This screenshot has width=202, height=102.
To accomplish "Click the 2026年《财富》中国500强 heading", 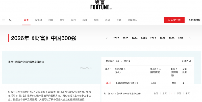I will click(x=43, y=38).
